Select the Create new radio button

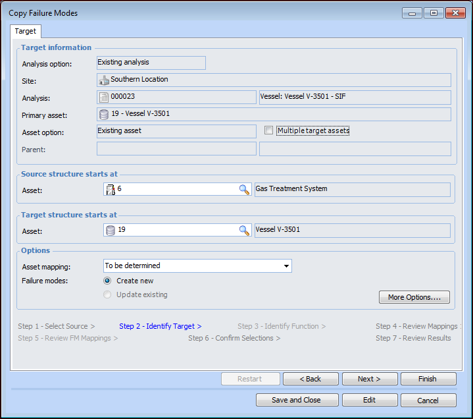point(108,281)
